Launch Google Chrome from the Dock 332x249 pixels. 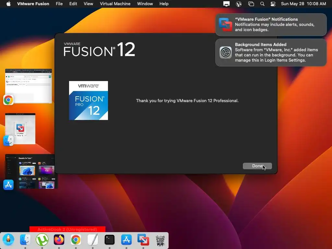[x=76, y=240]
